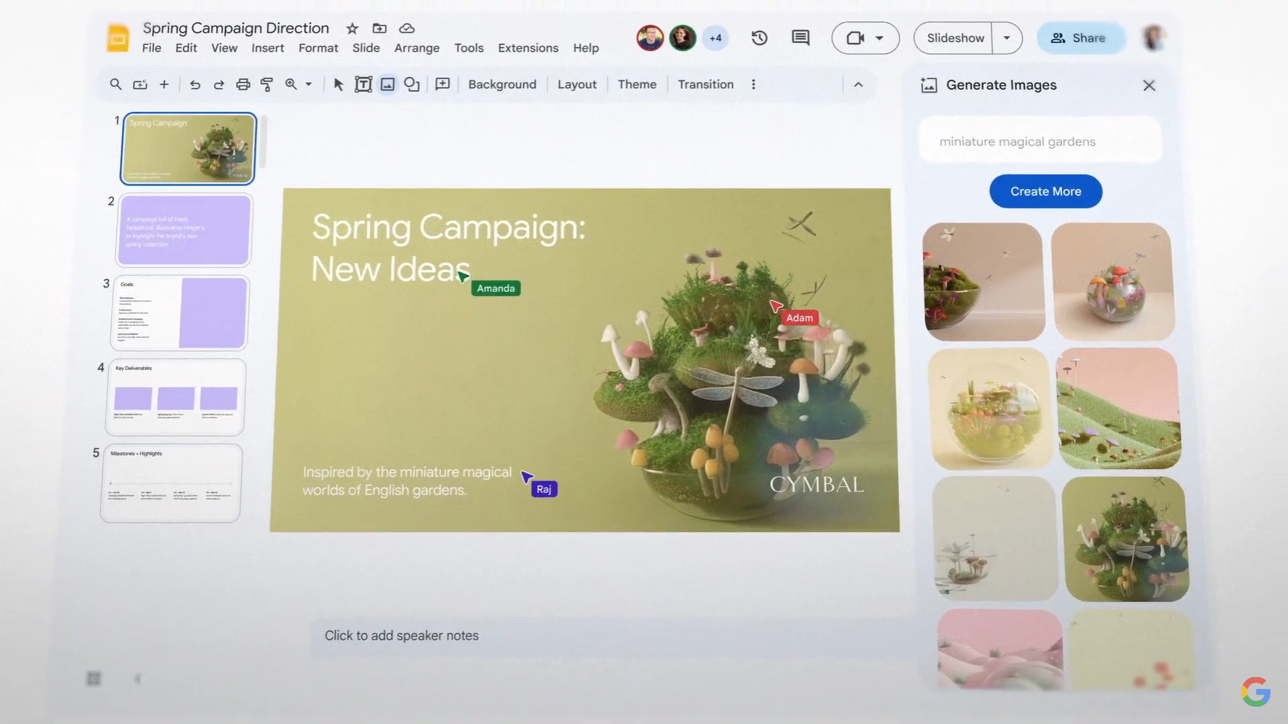Open more toolbar options (three dots)
This screenshot has width=1288, height=724.
753,84
